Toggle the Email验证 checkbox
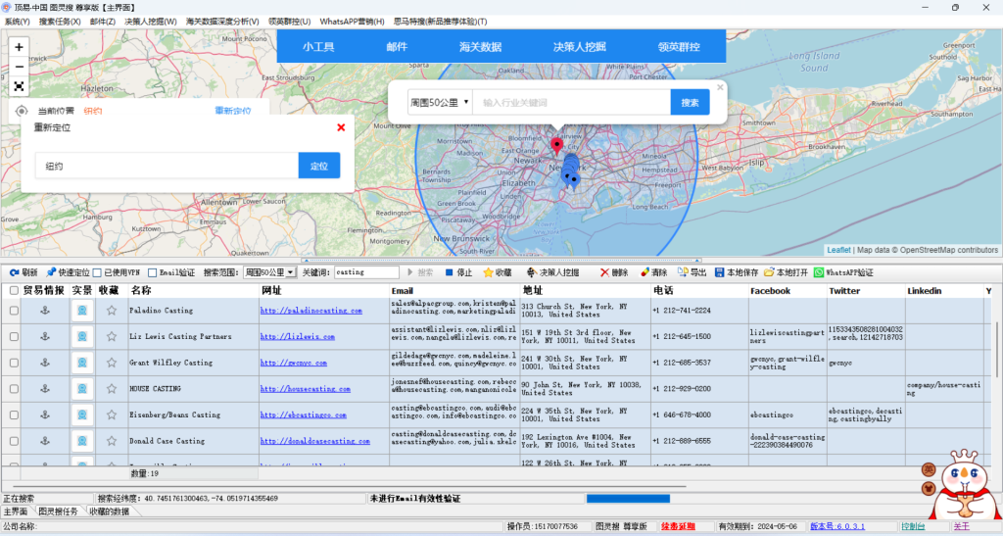The image size is (1003, 536). coord(153,272)
